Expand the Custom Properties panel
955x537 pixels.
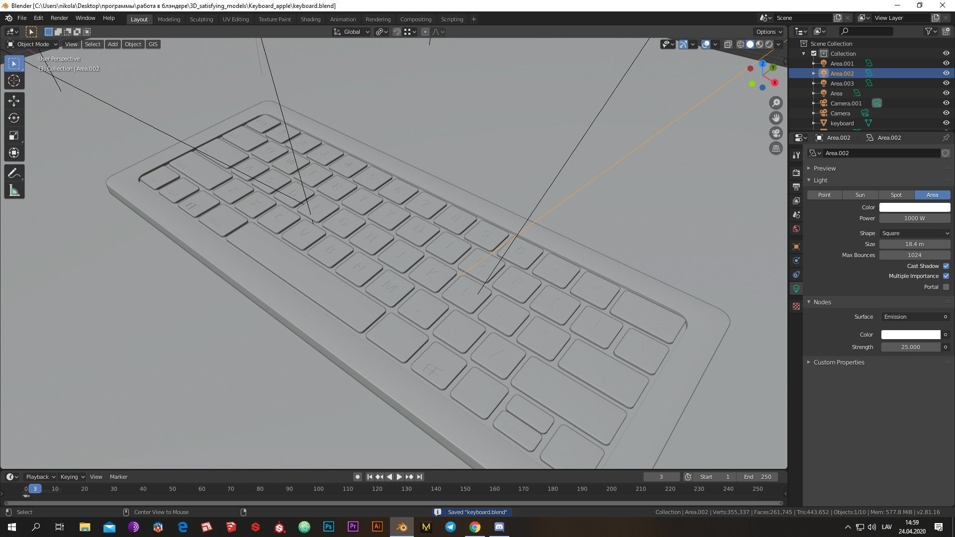click(x=839, y=362)
